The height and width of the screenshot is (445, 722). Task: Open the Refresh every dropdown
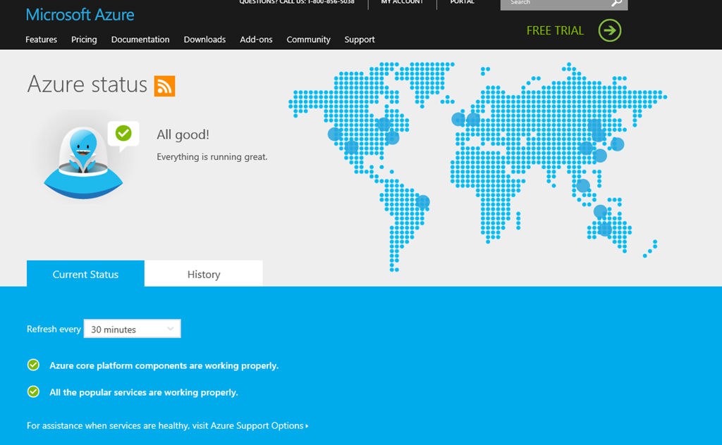132,329
